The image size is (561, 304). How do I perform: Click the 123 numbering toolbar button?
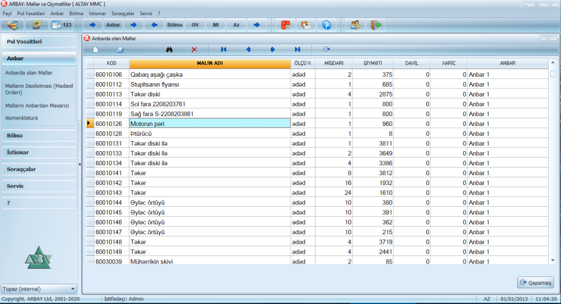[x=62, y=25]
